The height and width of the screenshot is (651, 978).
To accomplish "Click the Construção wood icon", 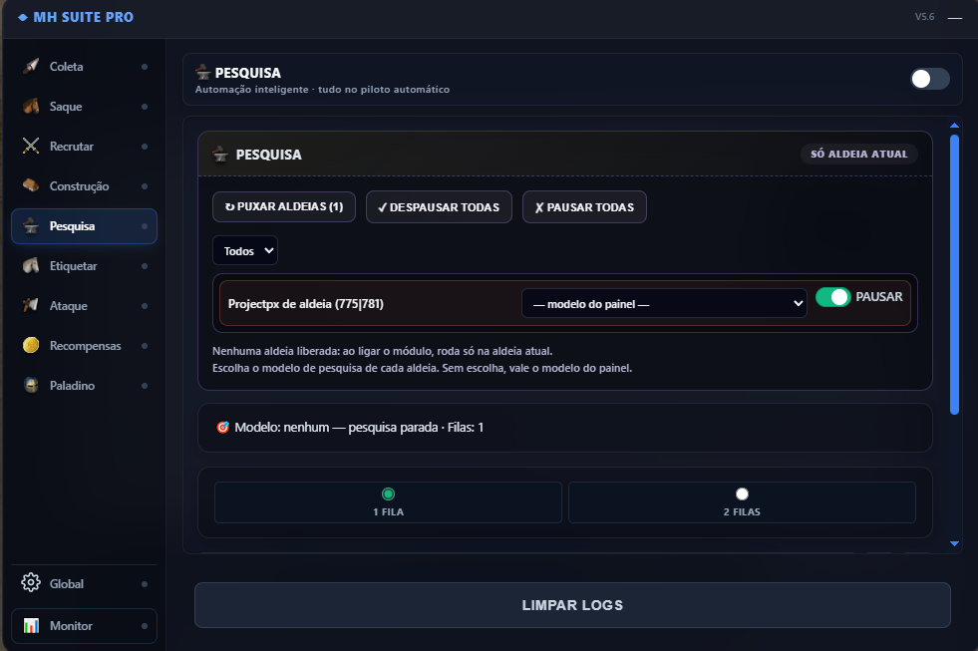I will click(x=31, y=185).
